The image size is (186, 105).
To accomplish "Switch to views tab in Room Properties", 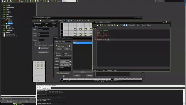I will coord(46,24).
